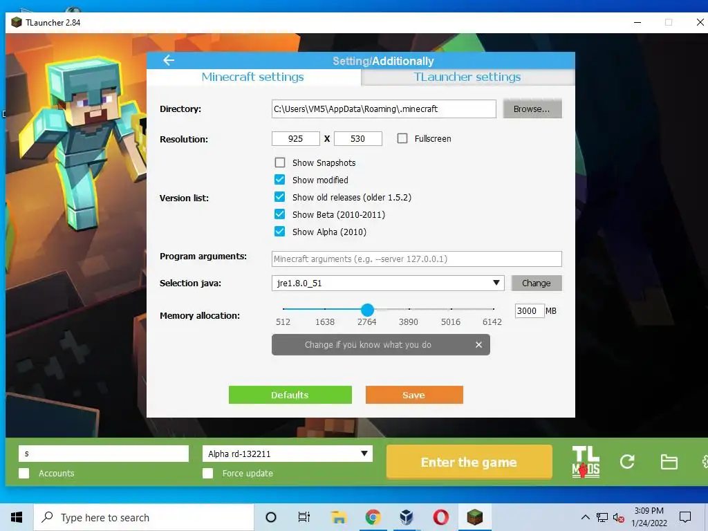Image resolution: width=708 pixels, height=531 pixels.
Task: Click the refresh versions icon
Action: click(627, 461)
